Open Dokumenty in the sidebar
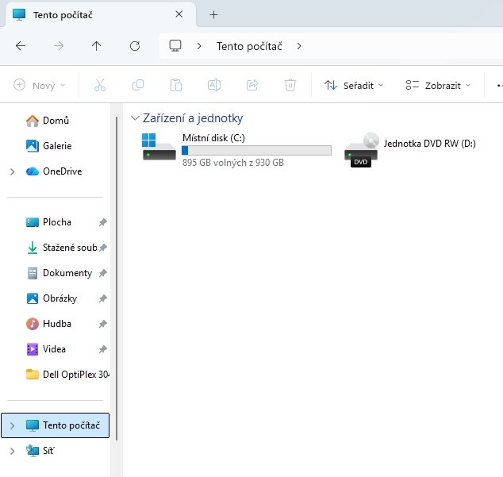The width and height of the screenshot is (503, 477). pos(67,273)
